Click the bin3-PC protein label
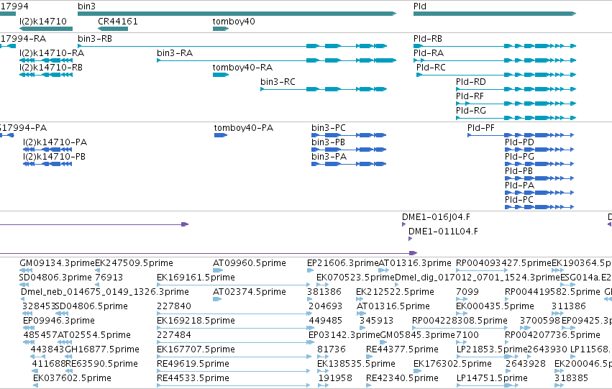The image size is (612, 389). (329, 128)
